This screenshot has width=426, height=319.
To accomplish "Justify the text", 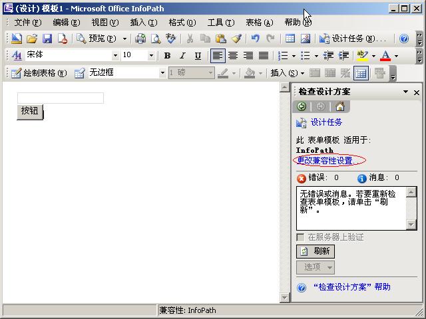I will [x=264, y=56].
